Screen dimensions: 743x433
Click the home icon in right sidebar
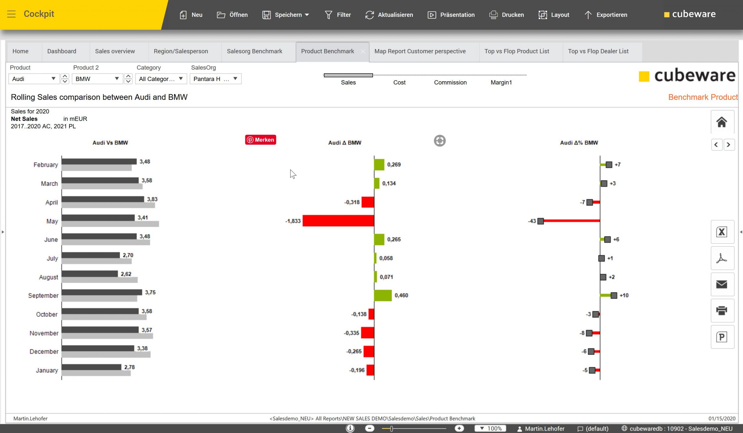tap(722, 122)
